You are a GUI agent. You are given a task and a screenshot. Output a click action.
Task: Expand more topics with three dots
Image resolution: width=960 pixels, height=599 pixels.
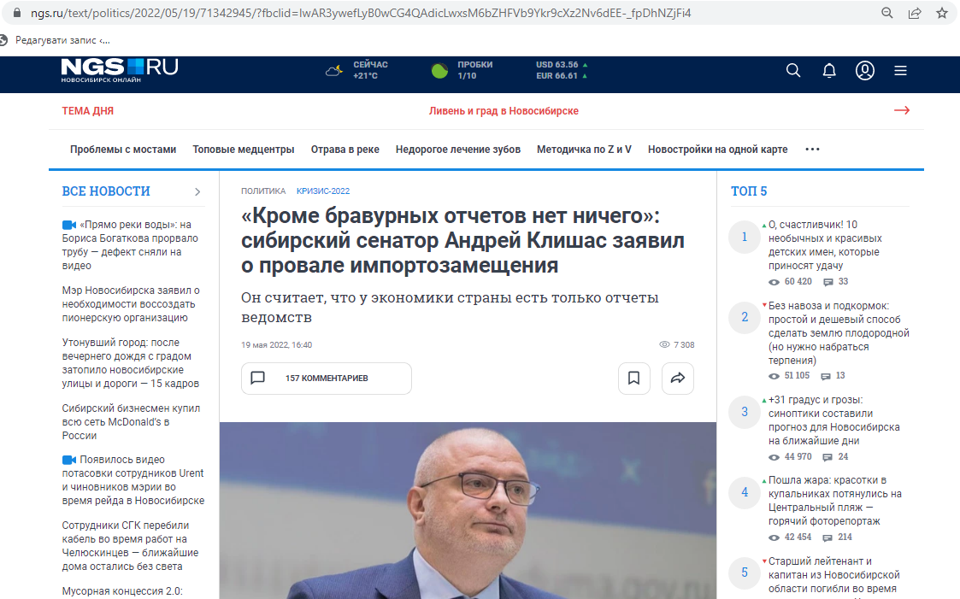(812, 150)
